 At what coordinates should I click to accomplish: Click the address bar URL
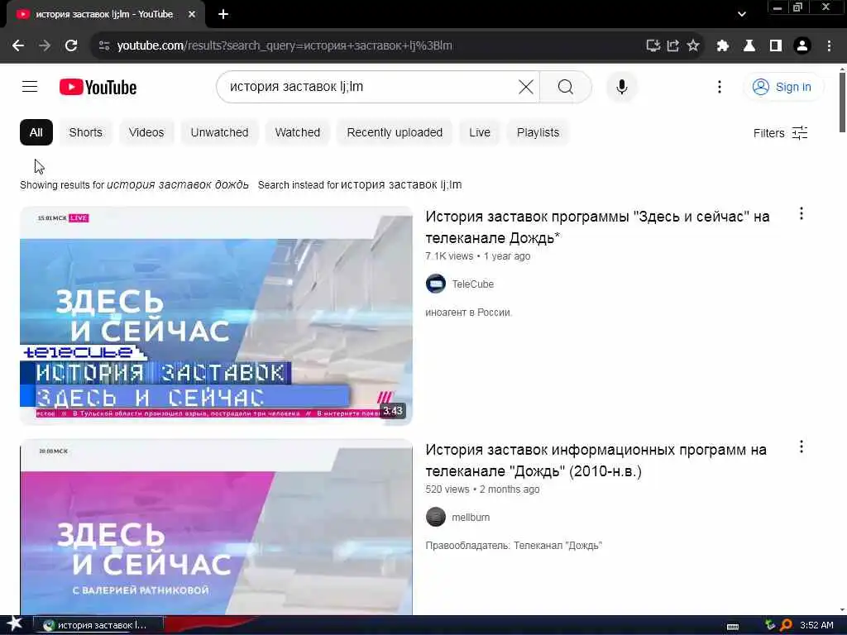click(285, 45)
